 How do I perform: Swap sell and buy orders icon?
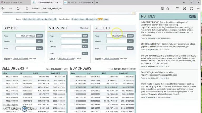click(27, 68)
